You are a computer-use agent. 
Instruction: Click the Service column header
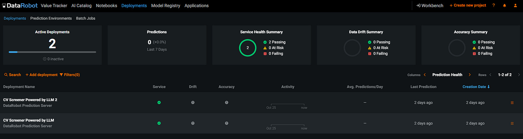click(x=159, y=87)
